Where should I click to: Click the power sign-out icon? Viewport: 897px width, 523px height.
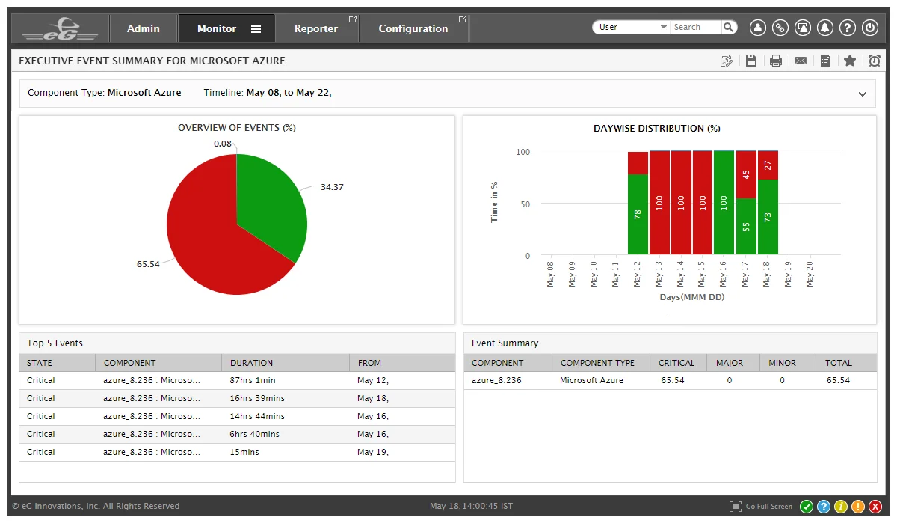[x=870, y=28]
